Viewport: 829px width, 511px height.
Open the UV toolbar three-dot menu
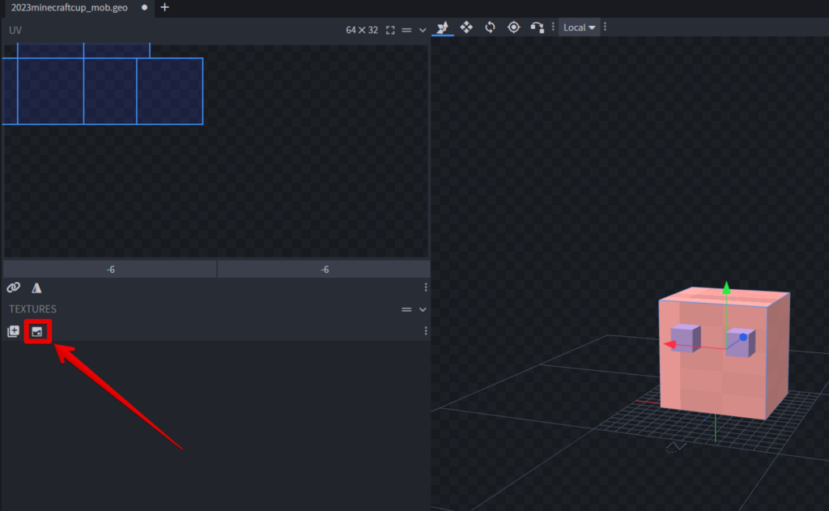click(x=426, y=287)
